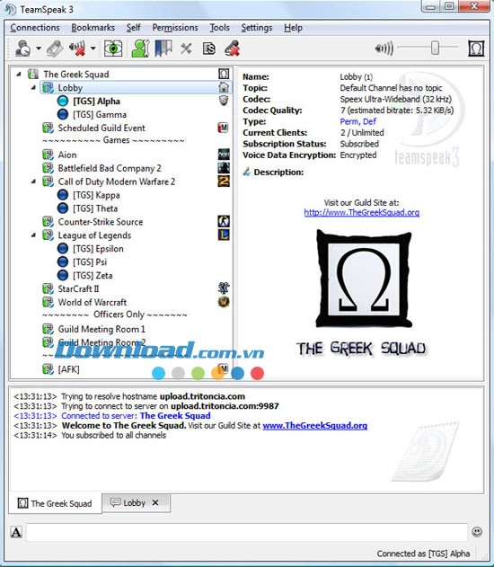Select user [TGS] Gamma
This screenshot has height=567, width=494.
(100, 115)
